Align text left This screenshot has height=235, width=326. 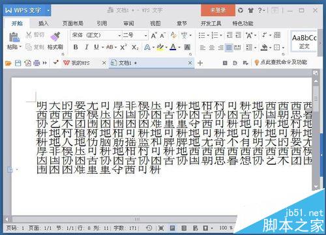(x=203, y=48)
